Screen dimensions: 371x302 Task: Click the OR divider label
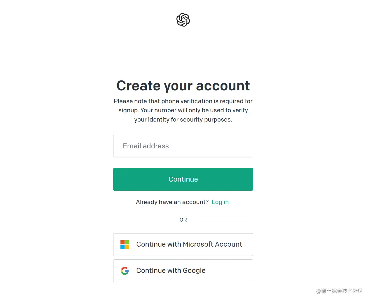coord(183,220)
